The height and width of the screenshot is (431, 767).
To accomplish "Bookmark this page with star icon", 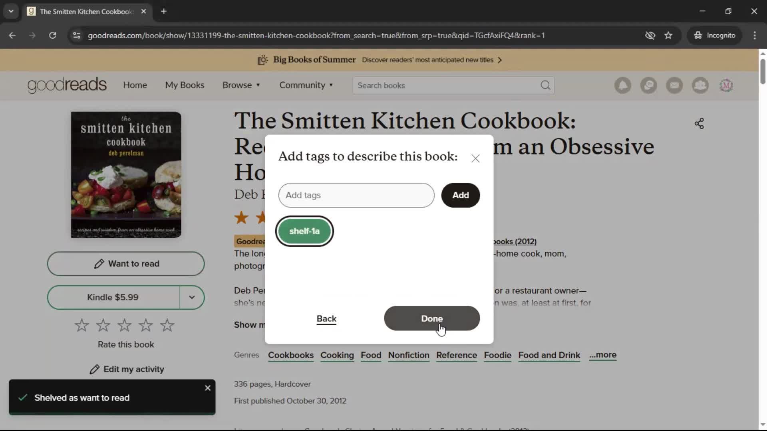I will pyautogui.click(x=668, y=36).
